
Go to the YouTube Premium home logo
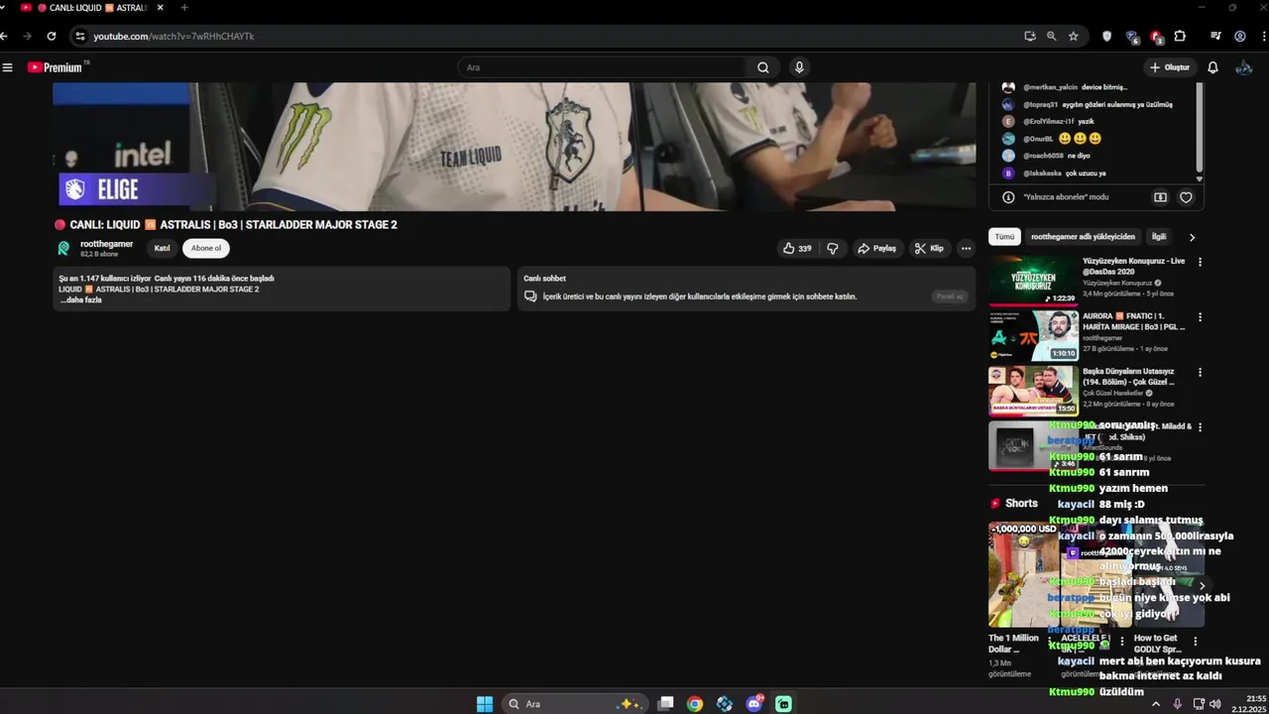pyautogui.click(x=56, y=67)
